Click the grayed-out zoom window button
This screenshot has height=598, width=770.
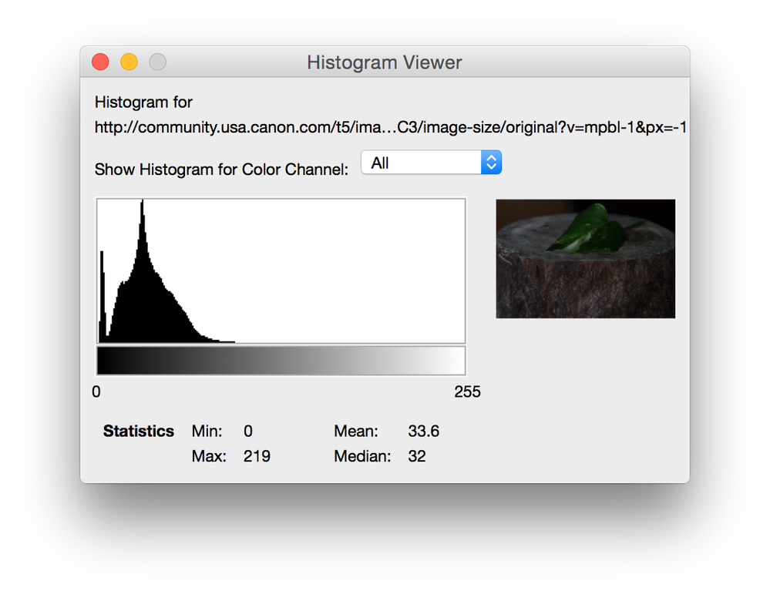pyautogui.click(x=157, y=62)
